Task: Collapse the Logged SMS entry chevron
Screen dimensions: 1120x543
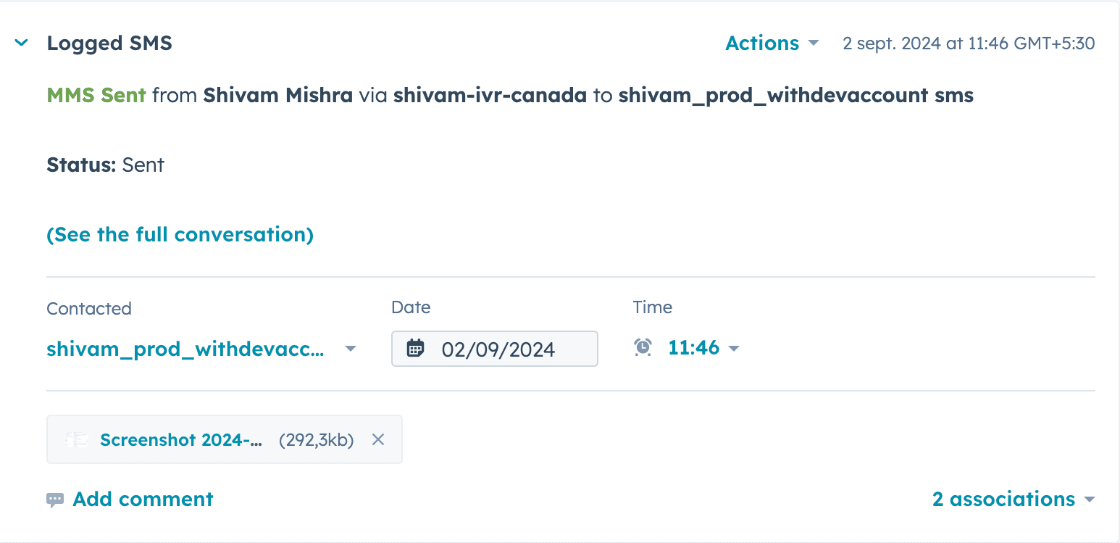Action: click(x=22, y=43)
